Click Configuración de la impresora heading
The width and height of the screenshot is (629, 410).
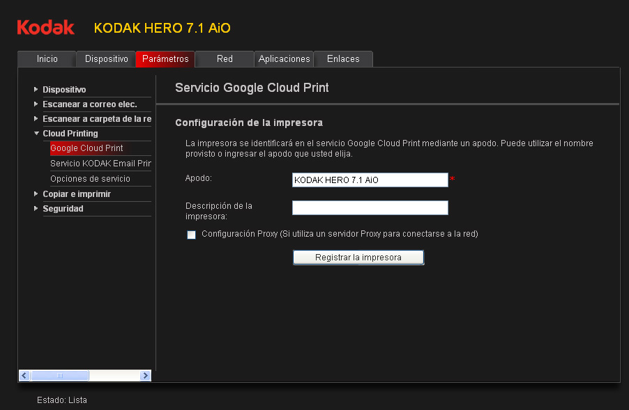point(249,123)
